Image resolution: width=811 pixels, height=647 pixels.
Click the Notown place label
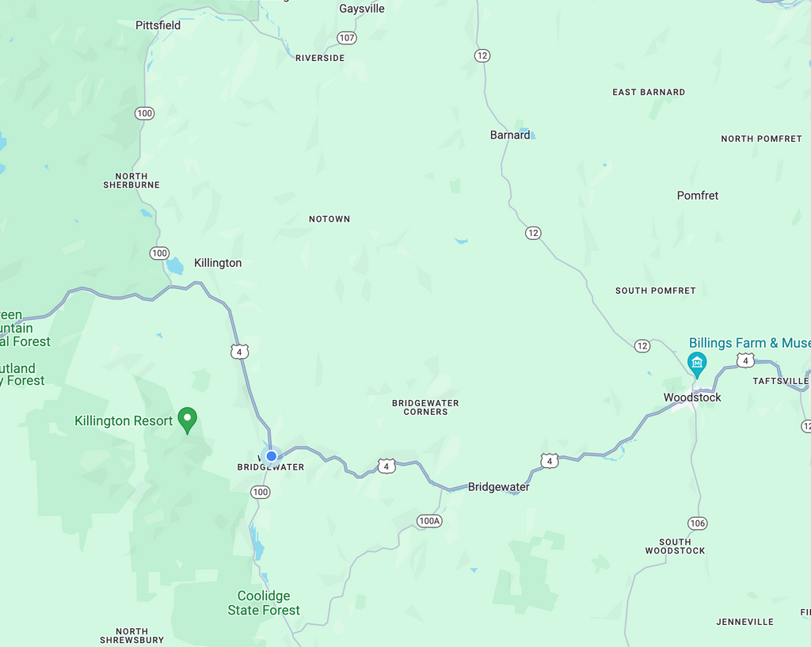(329, 219)
